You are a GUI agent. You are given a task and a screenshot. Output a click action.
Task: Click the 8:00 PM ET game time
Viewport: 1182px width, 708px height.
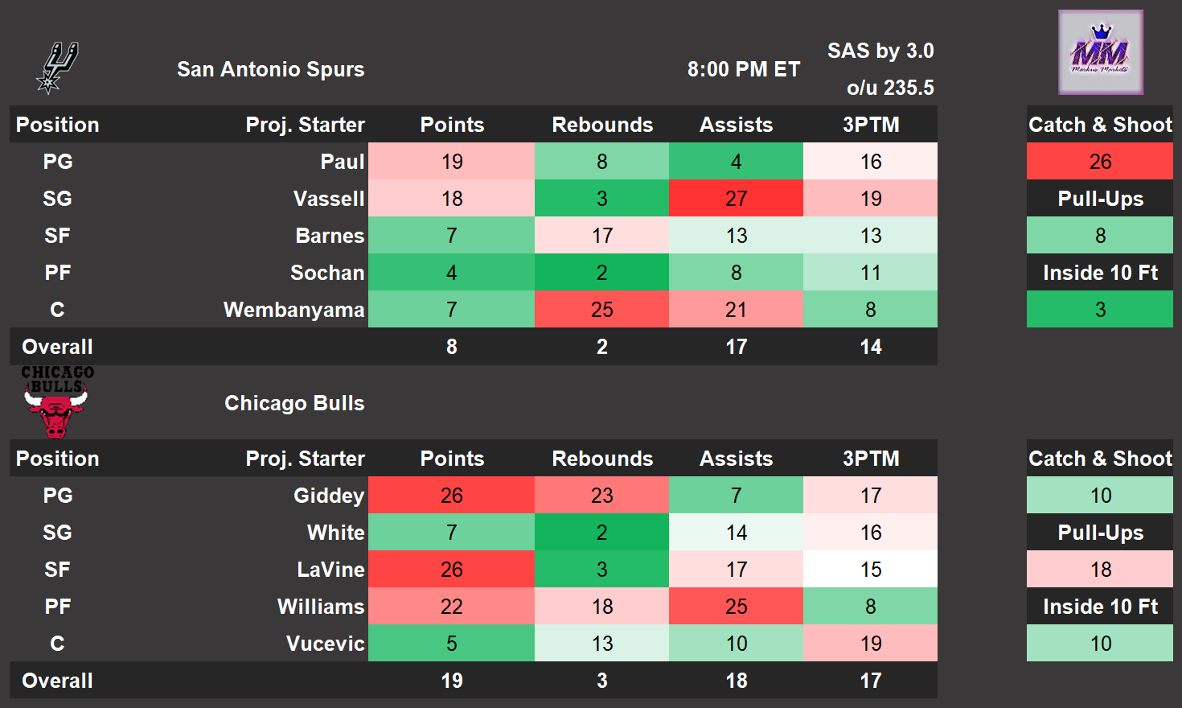pos(743,69)
